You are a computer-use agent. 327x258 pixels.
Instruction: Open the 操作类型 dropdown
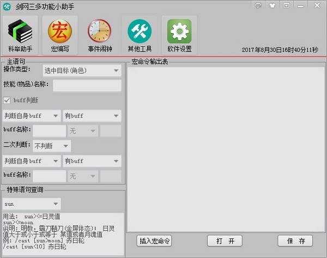point(82,71)
